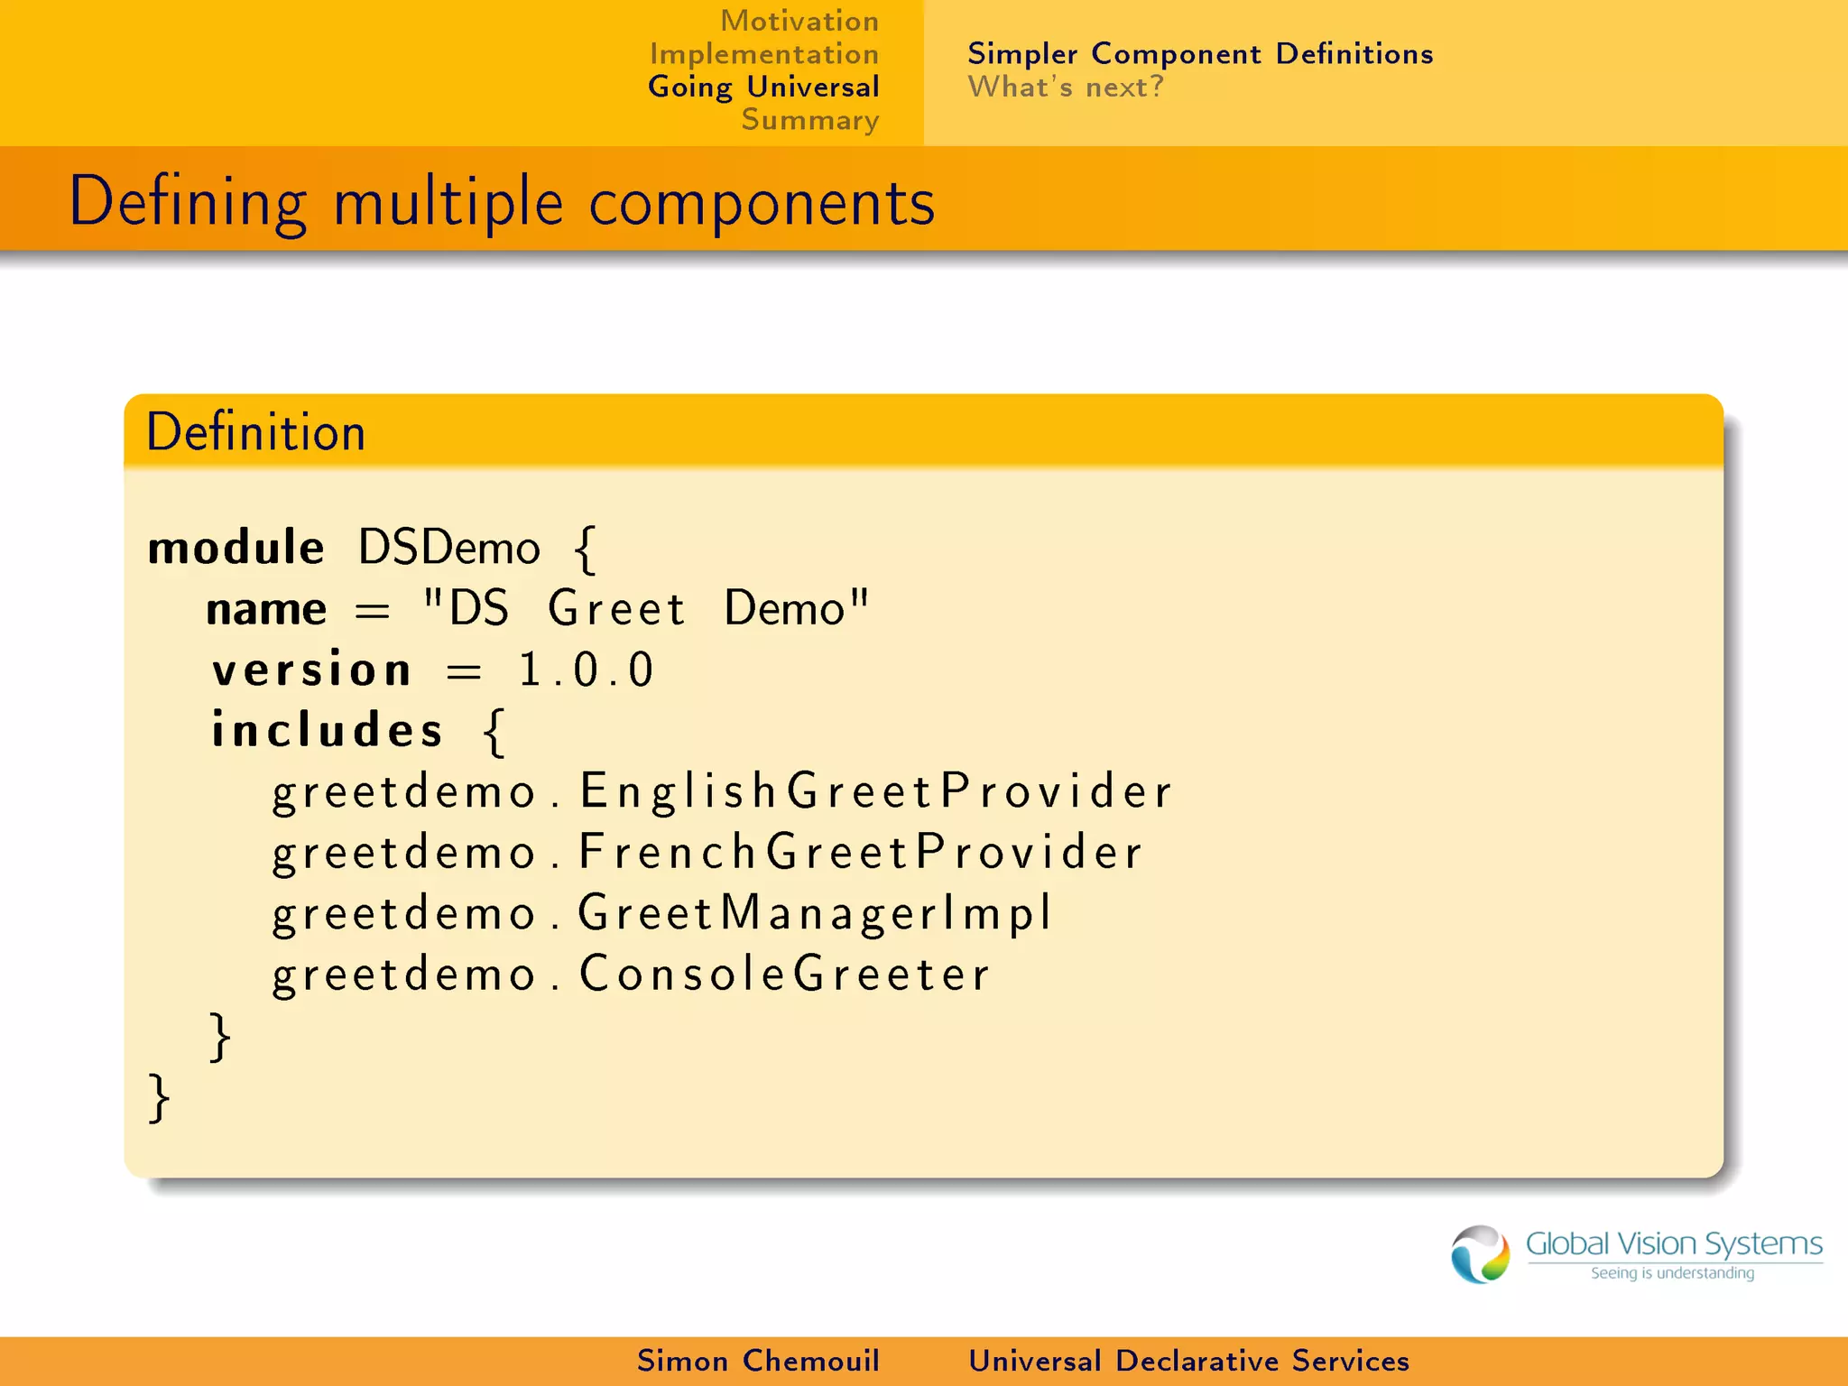Open the What's next? subsection
This screenshot has height=1386, width=1848.
(1066, 88)
